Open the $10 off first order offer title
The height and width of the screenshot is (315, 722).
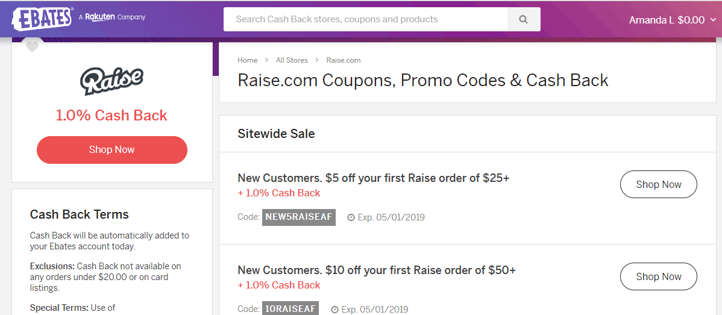(377, 270)
